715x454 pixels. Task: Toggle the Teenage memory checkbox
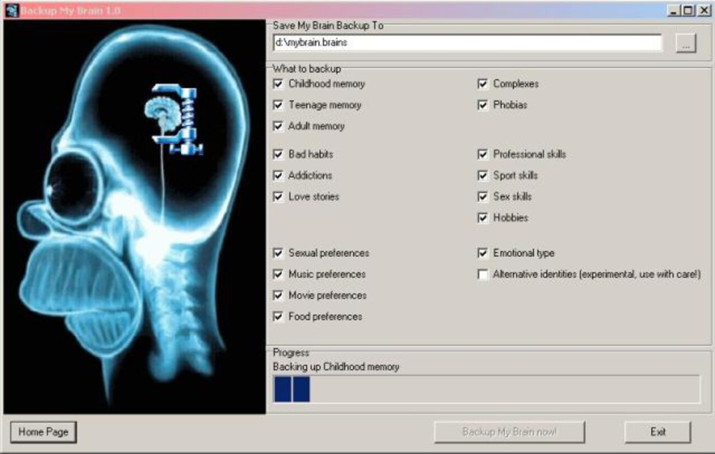point(278,105)
